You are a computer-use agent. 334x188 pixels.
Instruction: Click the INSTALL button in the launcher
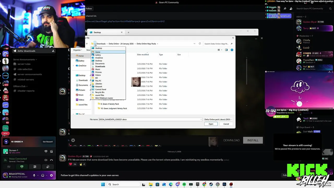[253, 140]
